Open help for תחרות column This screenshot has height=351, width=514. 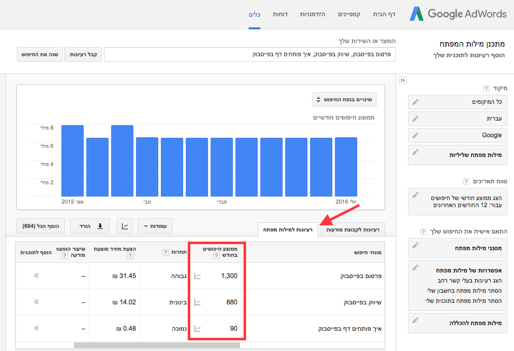[165, 252]
